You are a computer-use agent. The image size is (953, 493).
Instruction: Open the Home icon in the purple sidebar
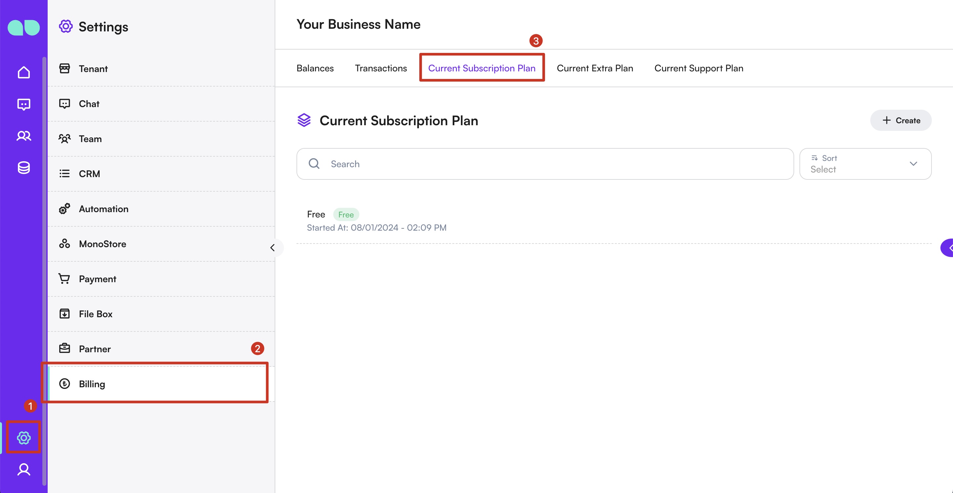point(23,72)
